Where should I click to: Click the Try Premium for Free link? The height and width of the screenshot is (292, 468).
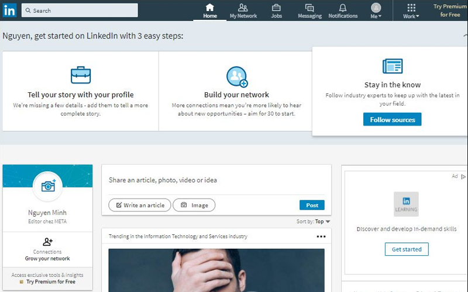[x=450, y=11]
